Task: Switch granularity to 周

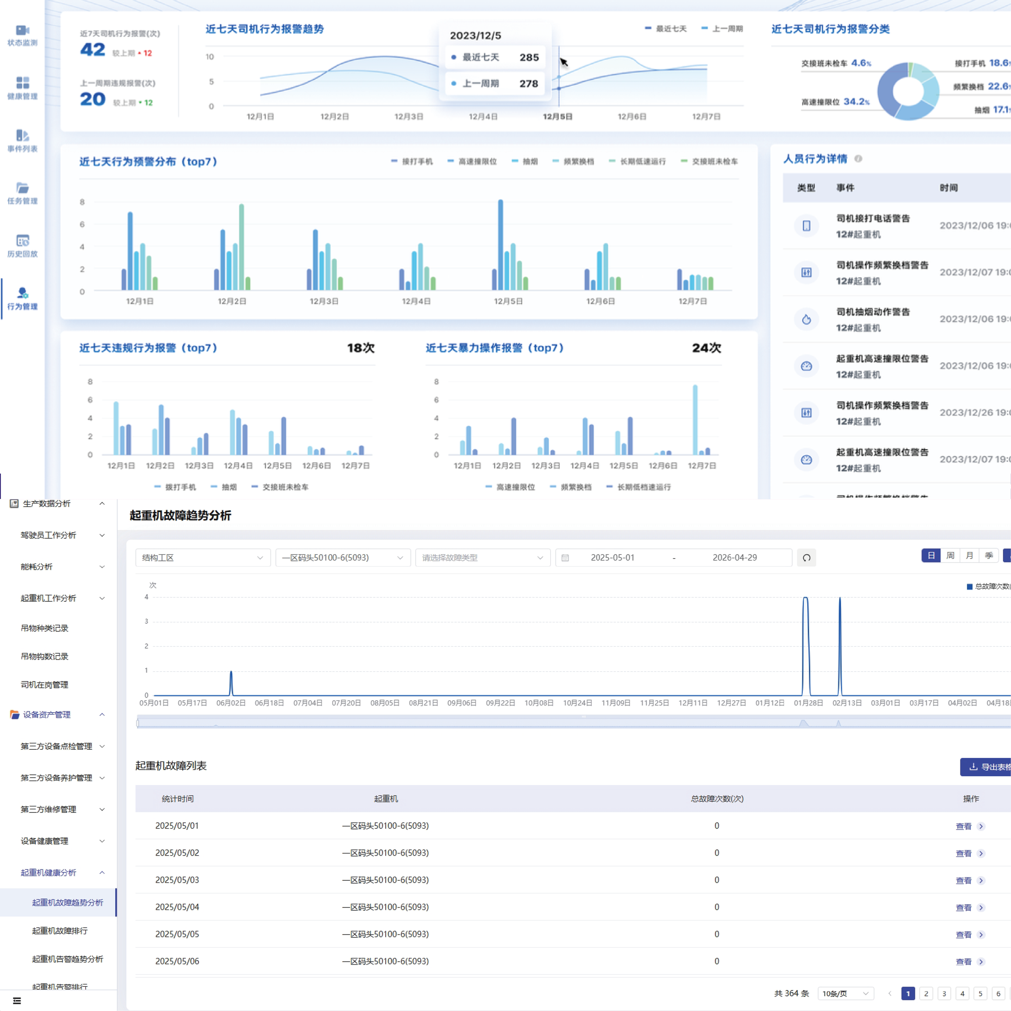Action: [950, 556]
